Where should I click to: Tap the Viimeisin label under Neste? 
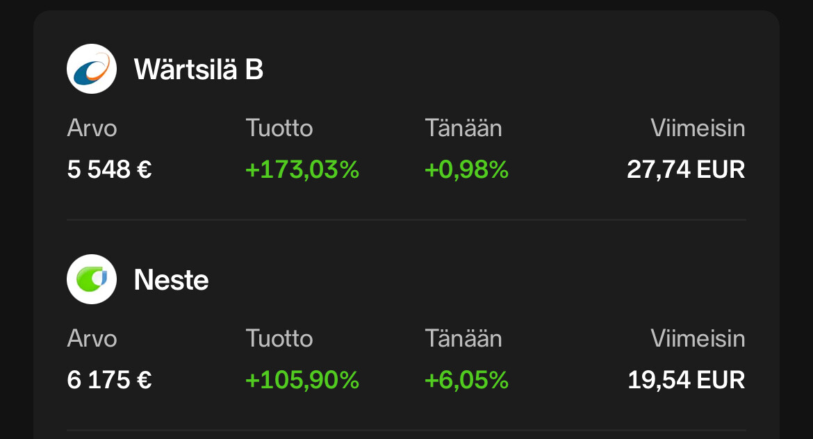(x=698, y=339)
